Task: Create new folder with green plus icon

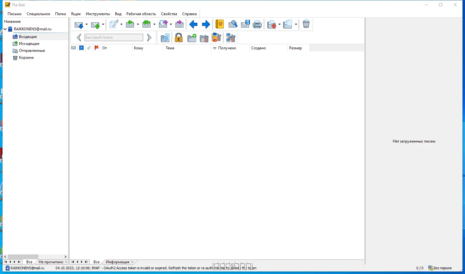Action: [192, 38]
